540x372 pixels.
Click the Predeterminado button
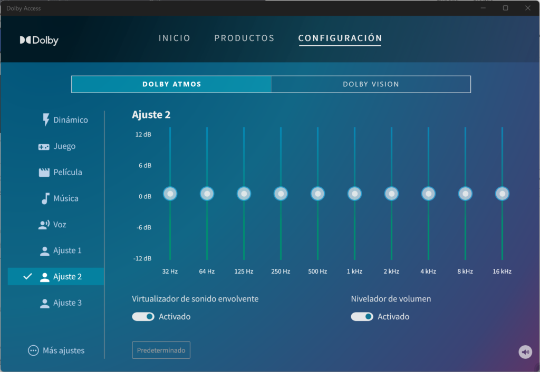[161, 350]
